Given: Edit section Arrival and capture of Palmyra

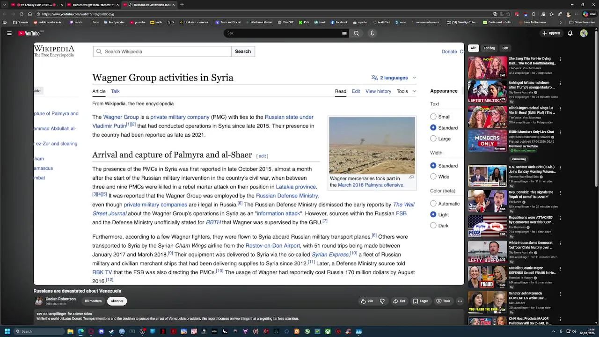Looking at the screenshot, I should coord(262,156).
